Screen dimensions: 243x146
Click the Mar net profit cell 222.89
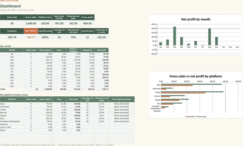(101, 60)
